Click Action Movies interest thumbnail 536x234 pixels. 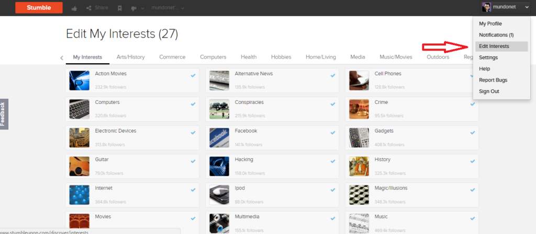[x=80, y=80]
